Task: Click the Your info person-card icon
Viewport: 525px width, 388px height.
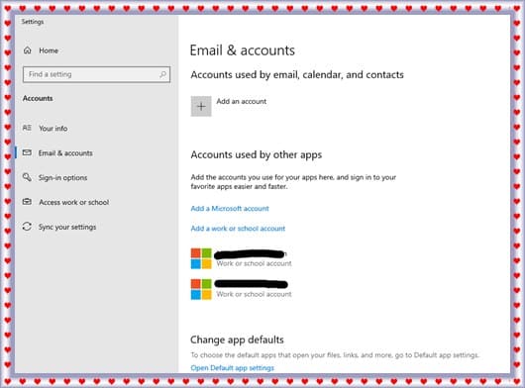Action: click(27, 128)
